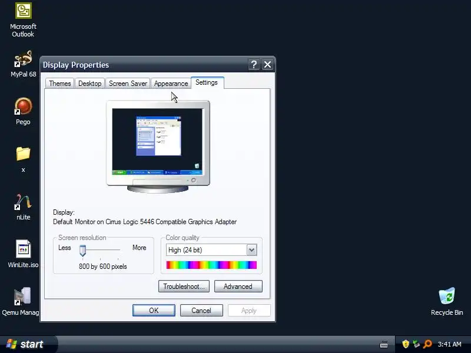Click the orange magnifier tray icon
The height and width of the screenshot is (353, 471).
(x=427, y=344)
